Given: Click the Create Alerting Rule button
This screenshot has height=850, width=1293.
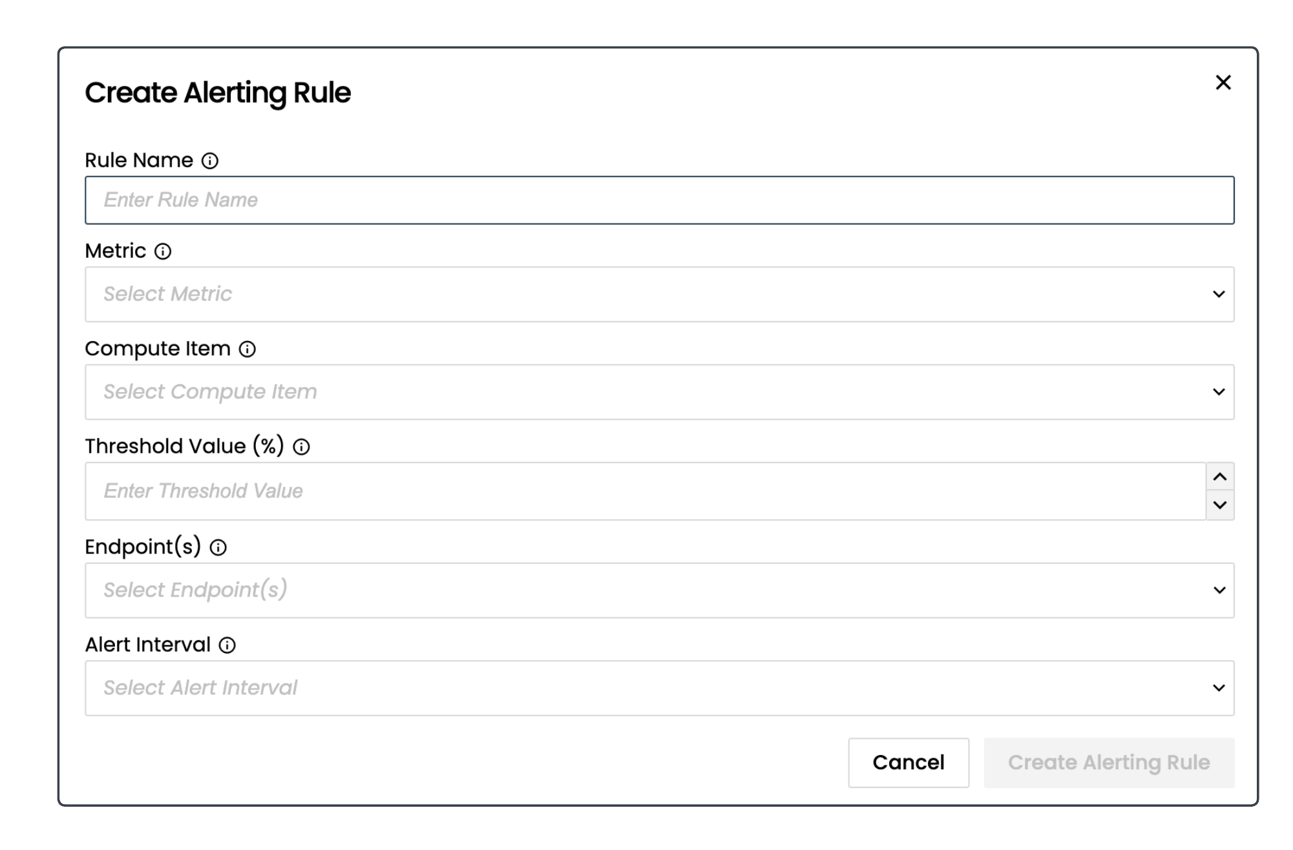Looking at the screenshot, I should tap(1108, 763).
